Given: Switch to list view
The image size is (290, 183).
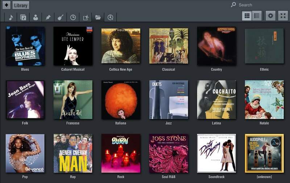Looking at the screenshot, I should [257, 16].
